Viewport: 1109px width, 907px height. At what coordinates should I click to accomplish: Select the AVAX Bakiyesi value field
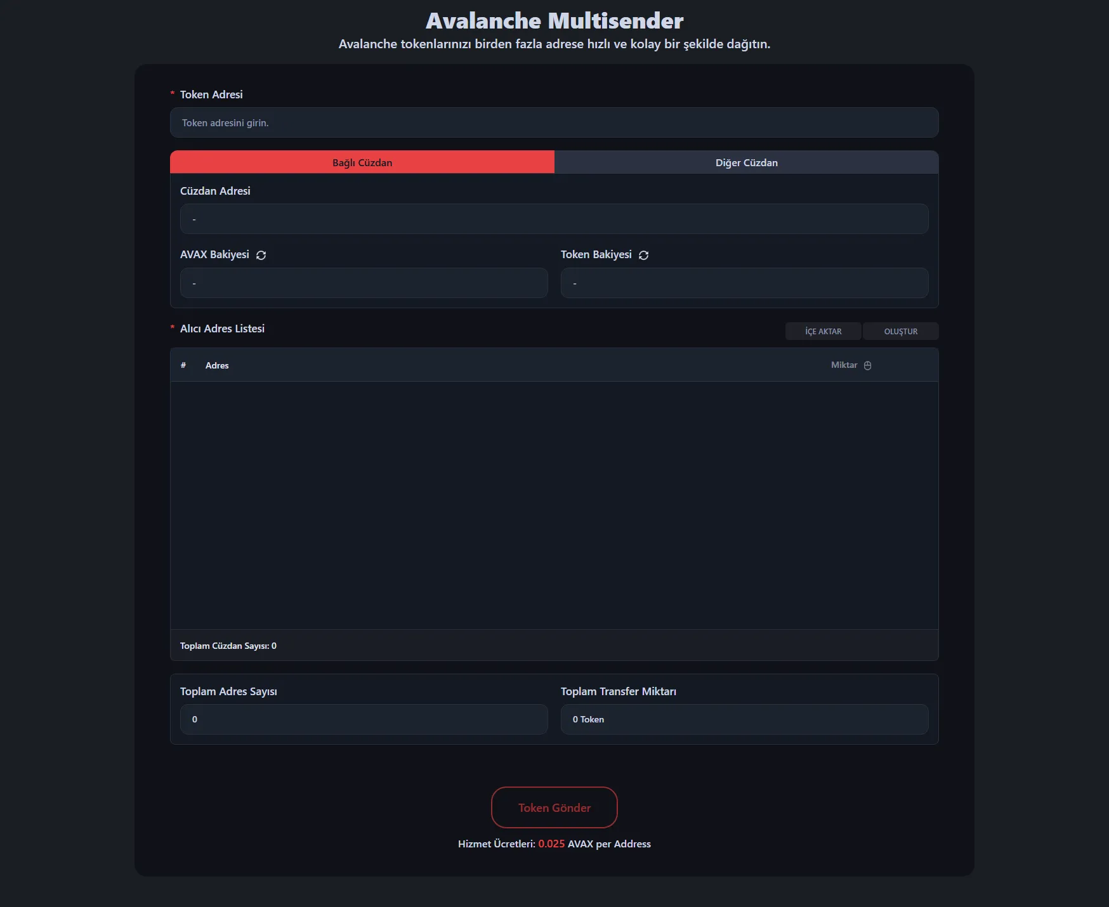(x=364, y=283)
